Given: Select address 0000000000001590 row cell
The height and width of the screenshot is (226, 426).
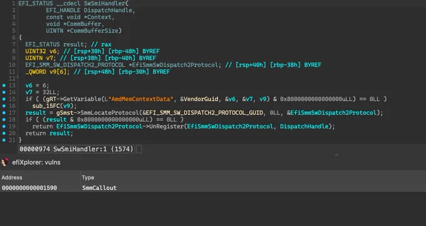Looking at the screenshot, I should (x=29, y=188).
